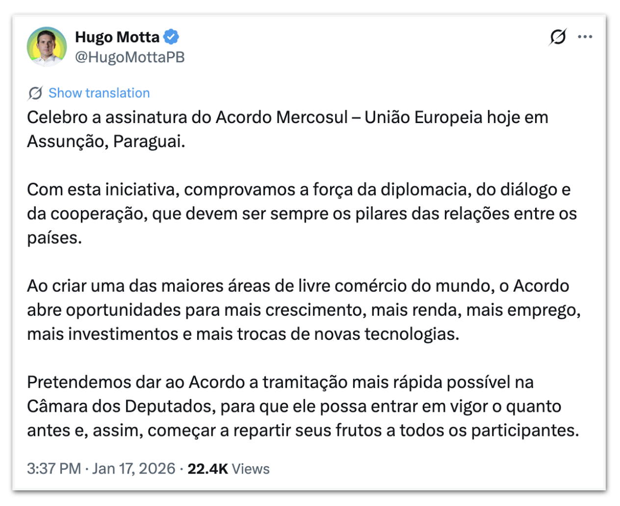620x506 pixels.
Task: Select the first paragraph mentioning Acordo Mercosul
Action: 287,129
